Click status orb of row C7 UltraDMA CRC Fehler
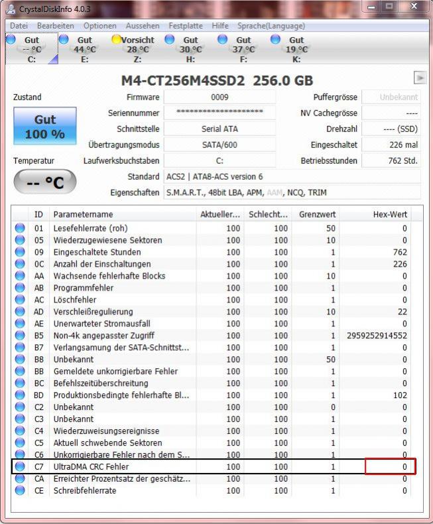433x524 pixels. tap(20, 466)
